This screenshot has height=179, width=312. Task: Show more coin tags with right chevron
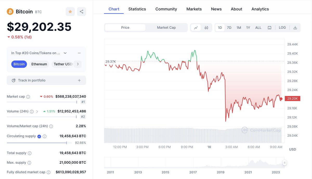coord(78,64)
